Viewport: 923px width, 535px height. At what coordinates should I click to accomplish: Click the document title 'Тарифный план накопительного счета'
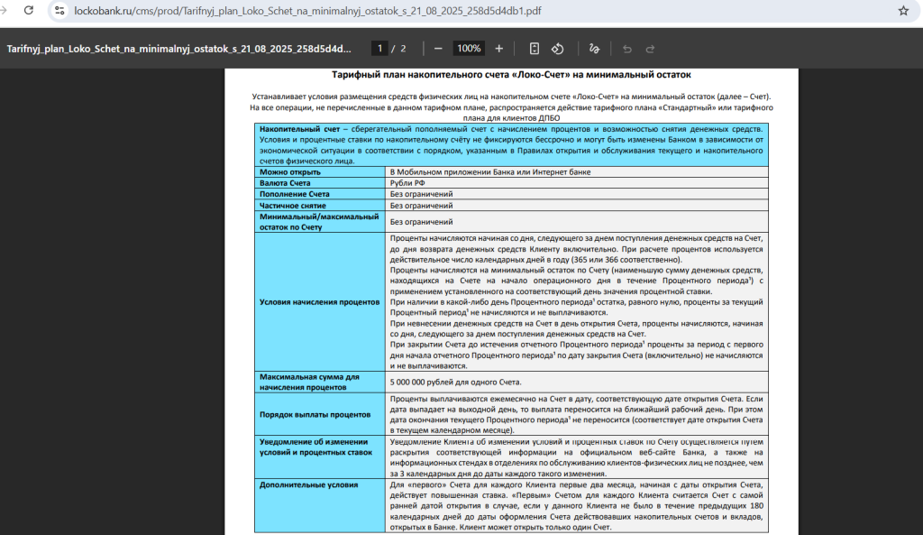click(x=511, y=75)
